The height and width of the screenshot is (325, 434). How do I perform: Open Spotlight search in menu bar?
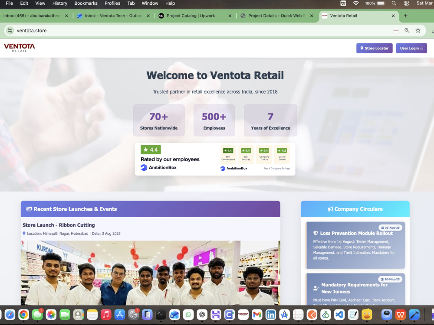pos(394,3)
